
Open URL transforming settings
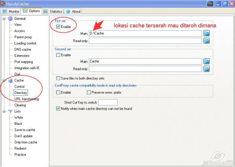coord(26,99)
